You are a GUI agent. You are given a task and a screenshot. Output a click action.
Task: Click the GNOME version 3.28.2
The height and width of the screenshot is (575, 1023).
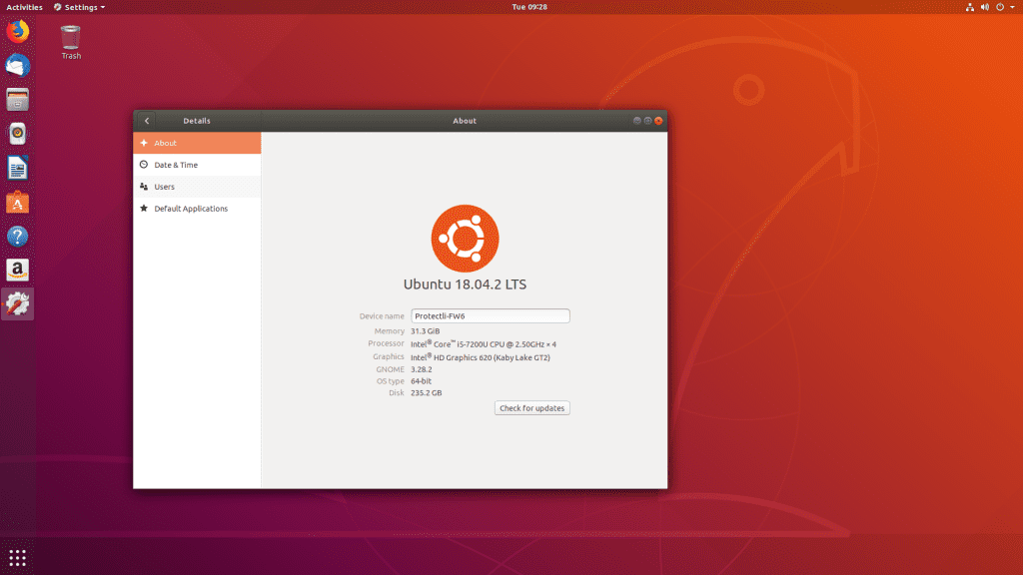[x=421, y=369]
